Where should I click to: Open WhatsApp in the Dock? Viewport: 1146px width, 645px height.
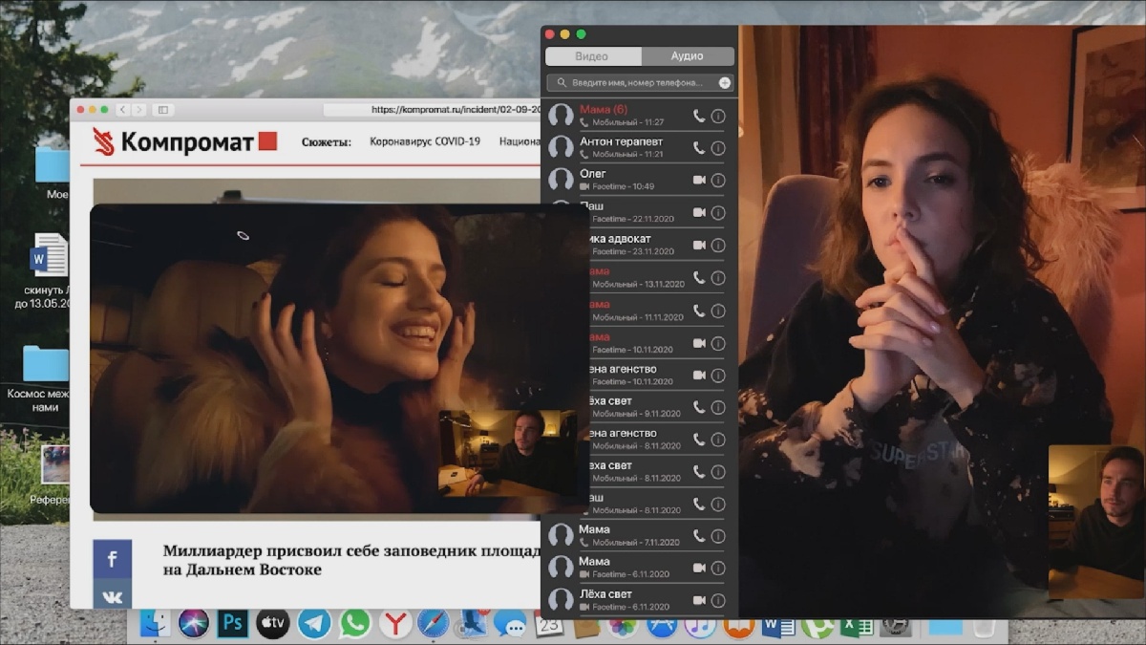click(355, 624)
